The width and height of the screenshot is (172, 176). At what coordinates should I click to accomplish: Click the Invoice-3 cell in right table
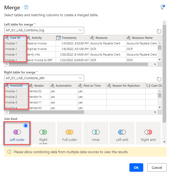(x=16, y=102)
